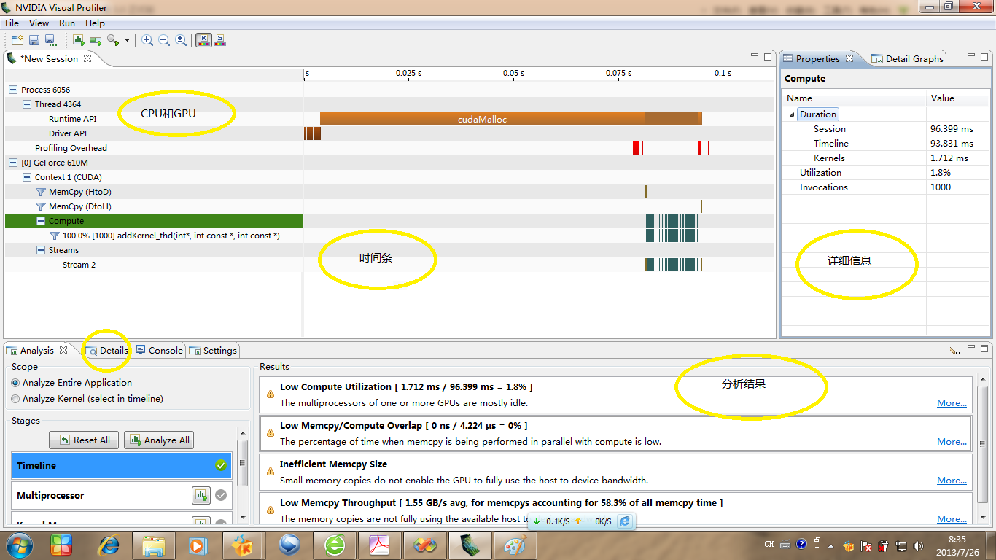
Task: Select Analyze Entire Application radio button
Action: coord(15,383)
